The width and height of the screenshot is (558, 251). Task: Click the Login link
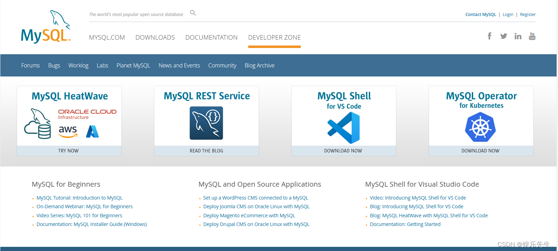pos(508,15)
